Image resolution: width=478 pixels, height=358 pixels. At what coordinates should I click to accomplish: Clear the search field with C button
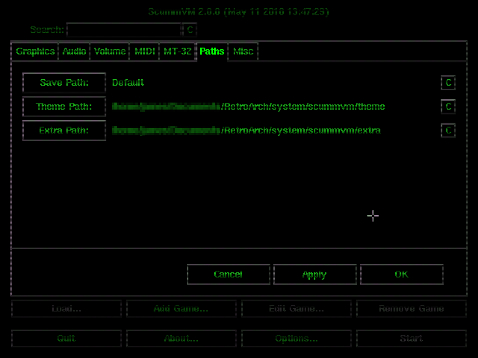coord(190,29)
